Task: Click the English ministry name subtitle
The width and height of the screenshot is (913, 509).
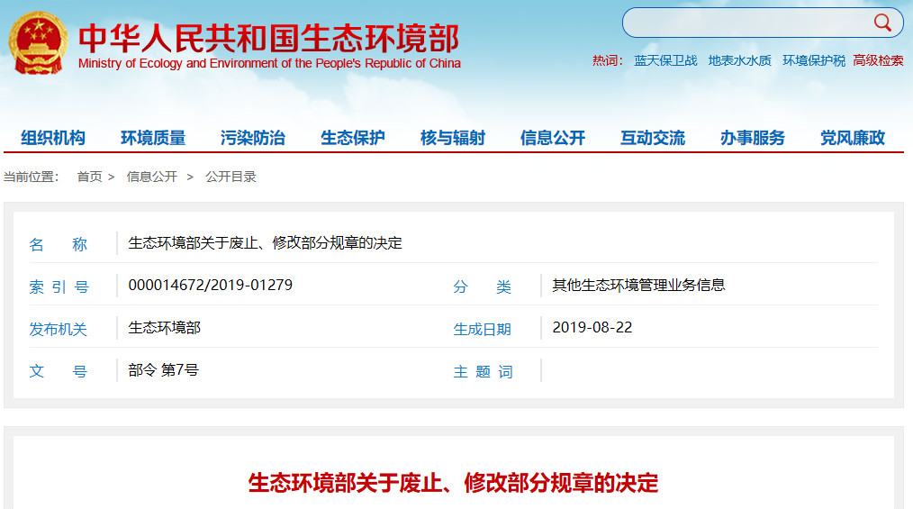Action: click(269, 63)
